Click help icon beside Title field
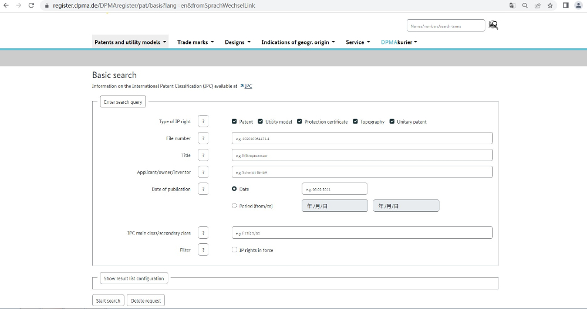Image resolution: width=587 pixels, height=309 pixels. [x=203, y=155]
